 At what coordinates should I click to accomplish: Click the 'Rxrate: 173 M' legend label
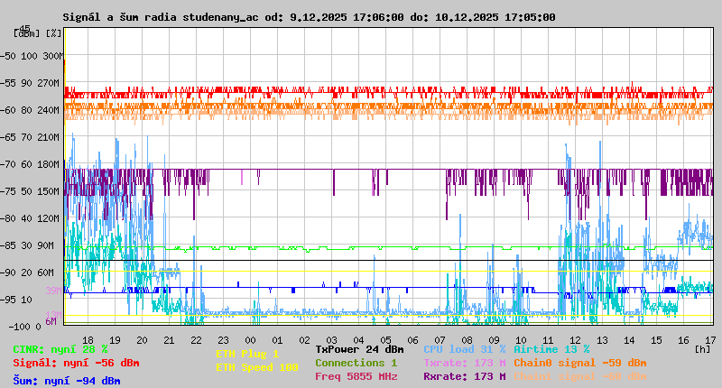tap(465, 376)
